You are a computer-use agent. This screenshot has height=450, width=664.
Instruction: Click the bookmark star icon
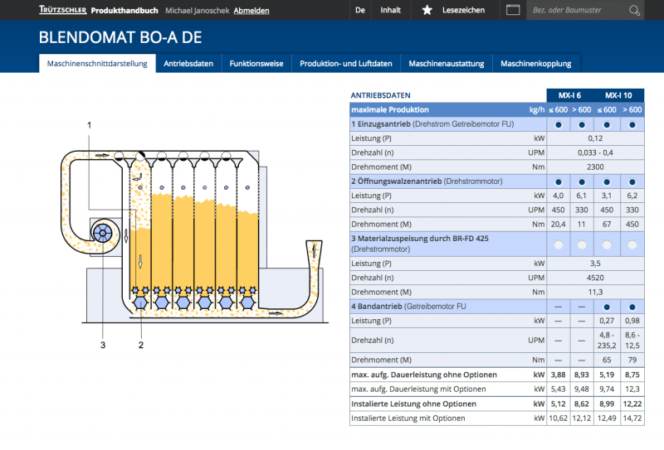(x=427, y=10)
